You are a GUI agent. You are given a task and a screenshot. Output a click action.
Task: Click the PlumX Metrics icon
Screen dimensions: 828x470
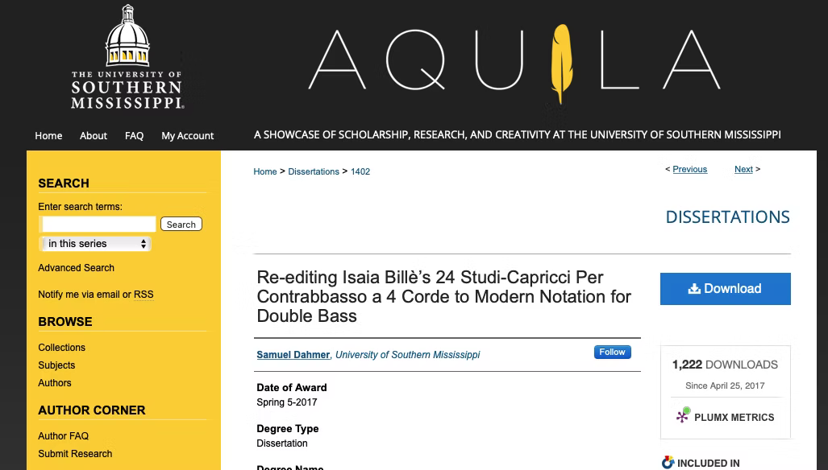point(684,416)
